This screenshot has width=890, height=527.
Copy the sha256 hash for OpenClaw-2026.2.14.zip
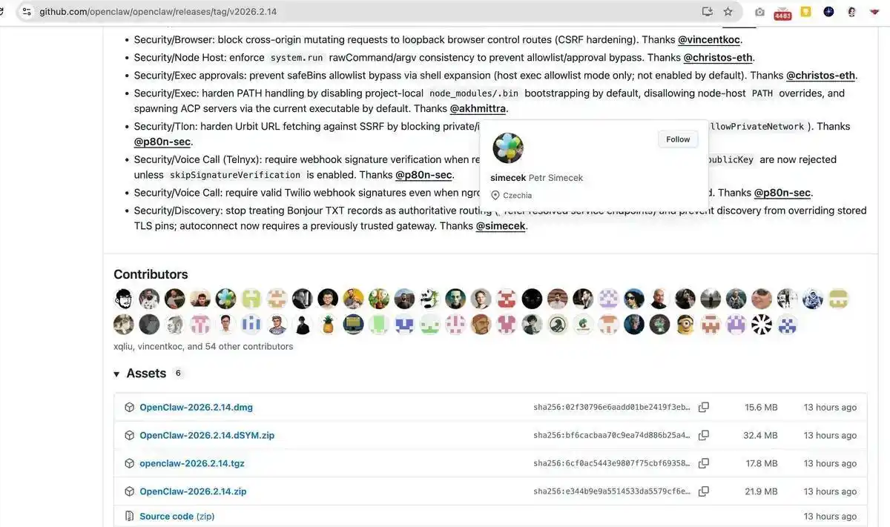(703, 491)
